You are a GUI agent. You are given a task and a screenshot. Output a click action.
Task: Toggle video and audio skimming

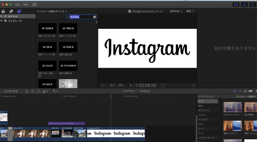pos(235,91)
